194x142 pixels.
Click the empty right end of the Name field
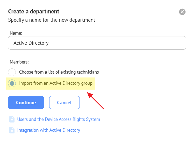point(168,43)
